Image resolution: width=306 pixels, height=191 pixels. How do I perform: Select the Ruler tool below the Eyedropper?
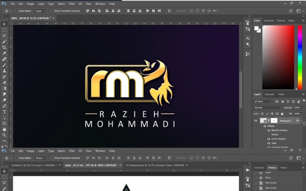pyautogui.click(x=4, y=59)
